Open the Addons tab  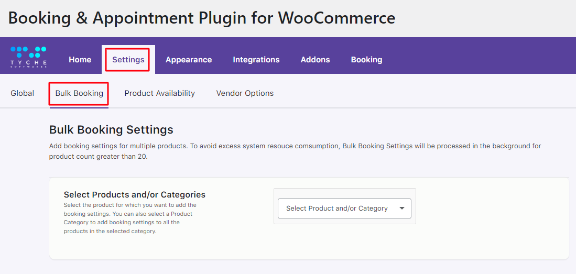pos(315,60)
